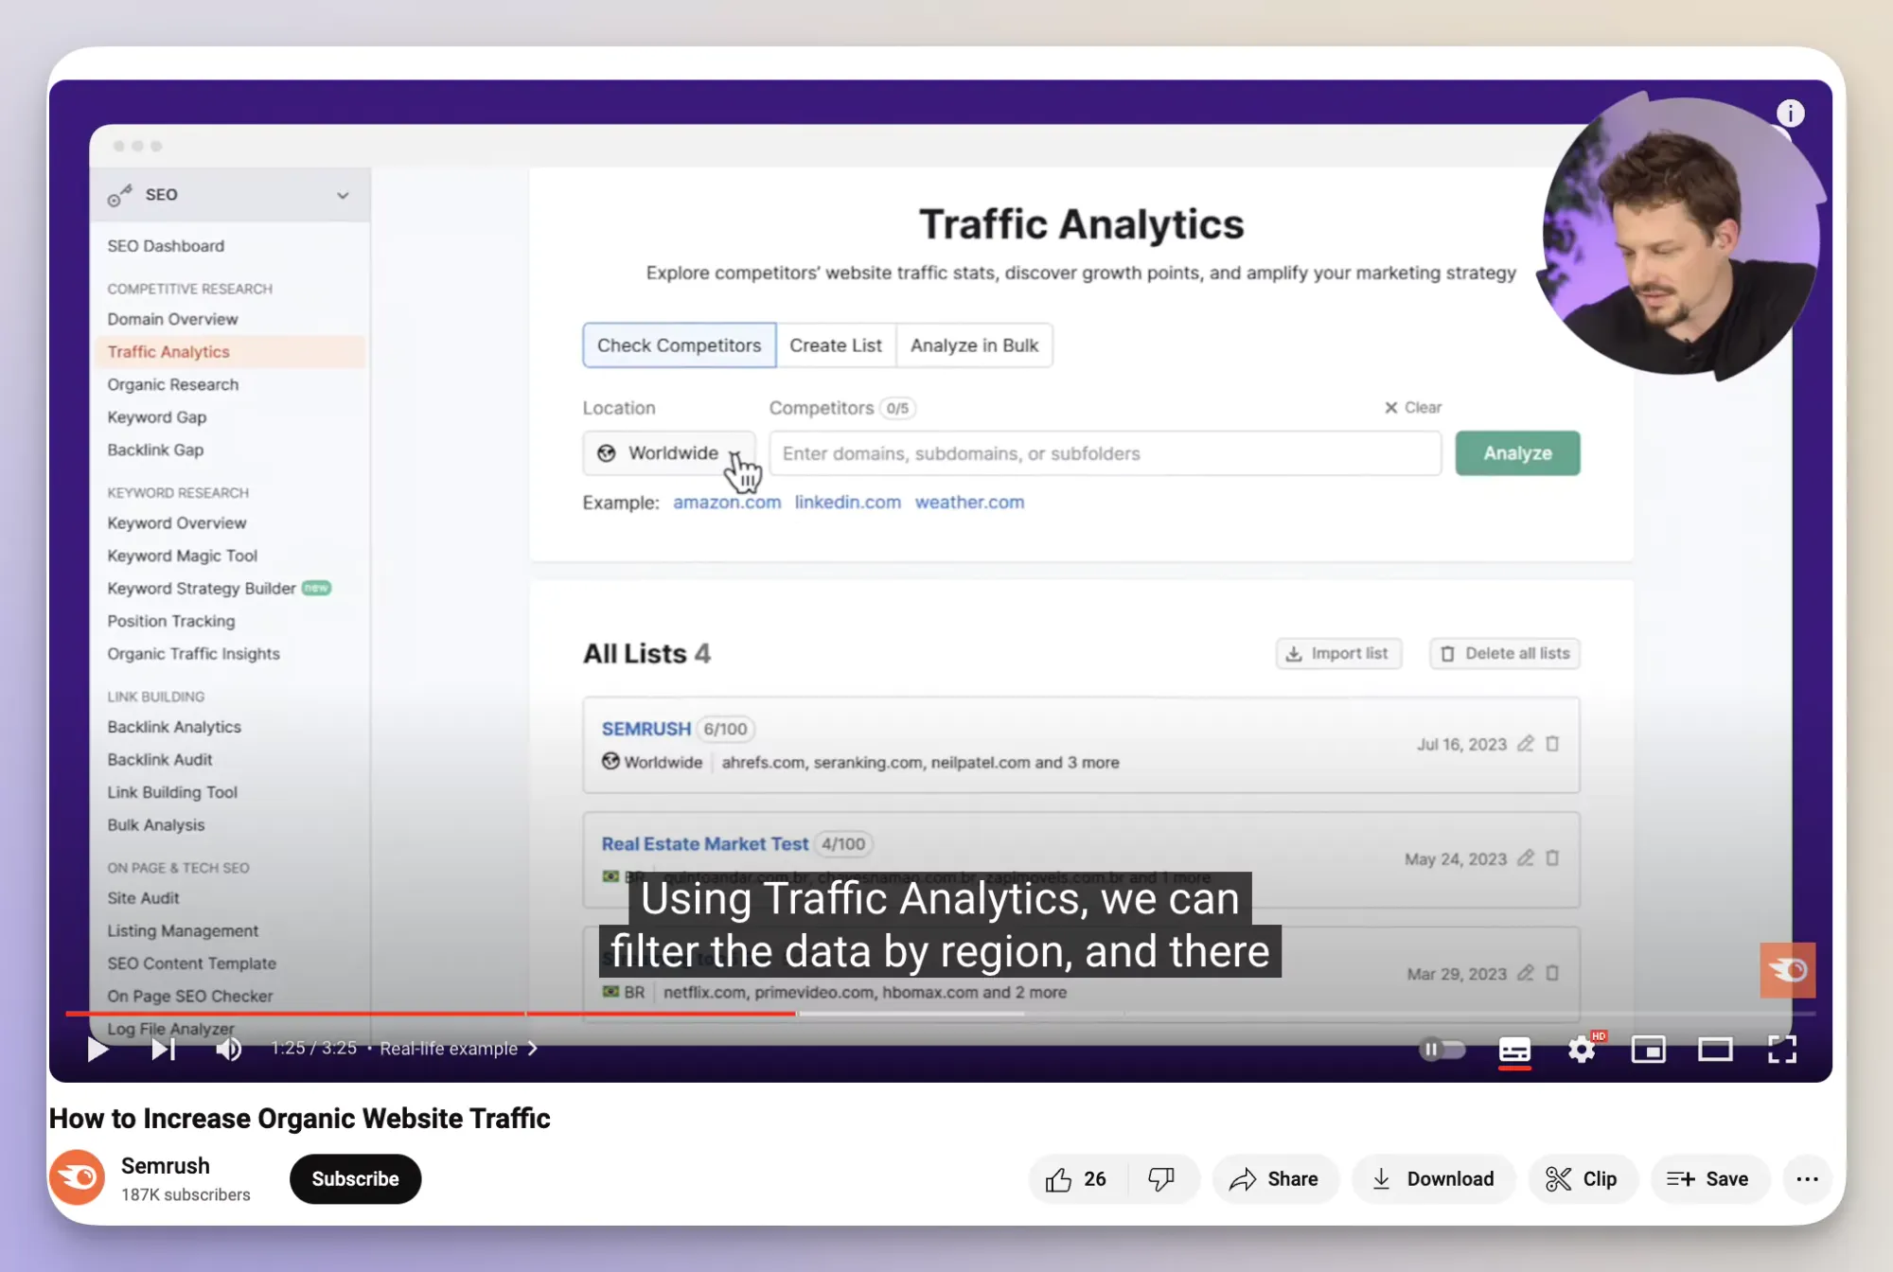Click the green Analyze button

click(x=1517, y=453)
